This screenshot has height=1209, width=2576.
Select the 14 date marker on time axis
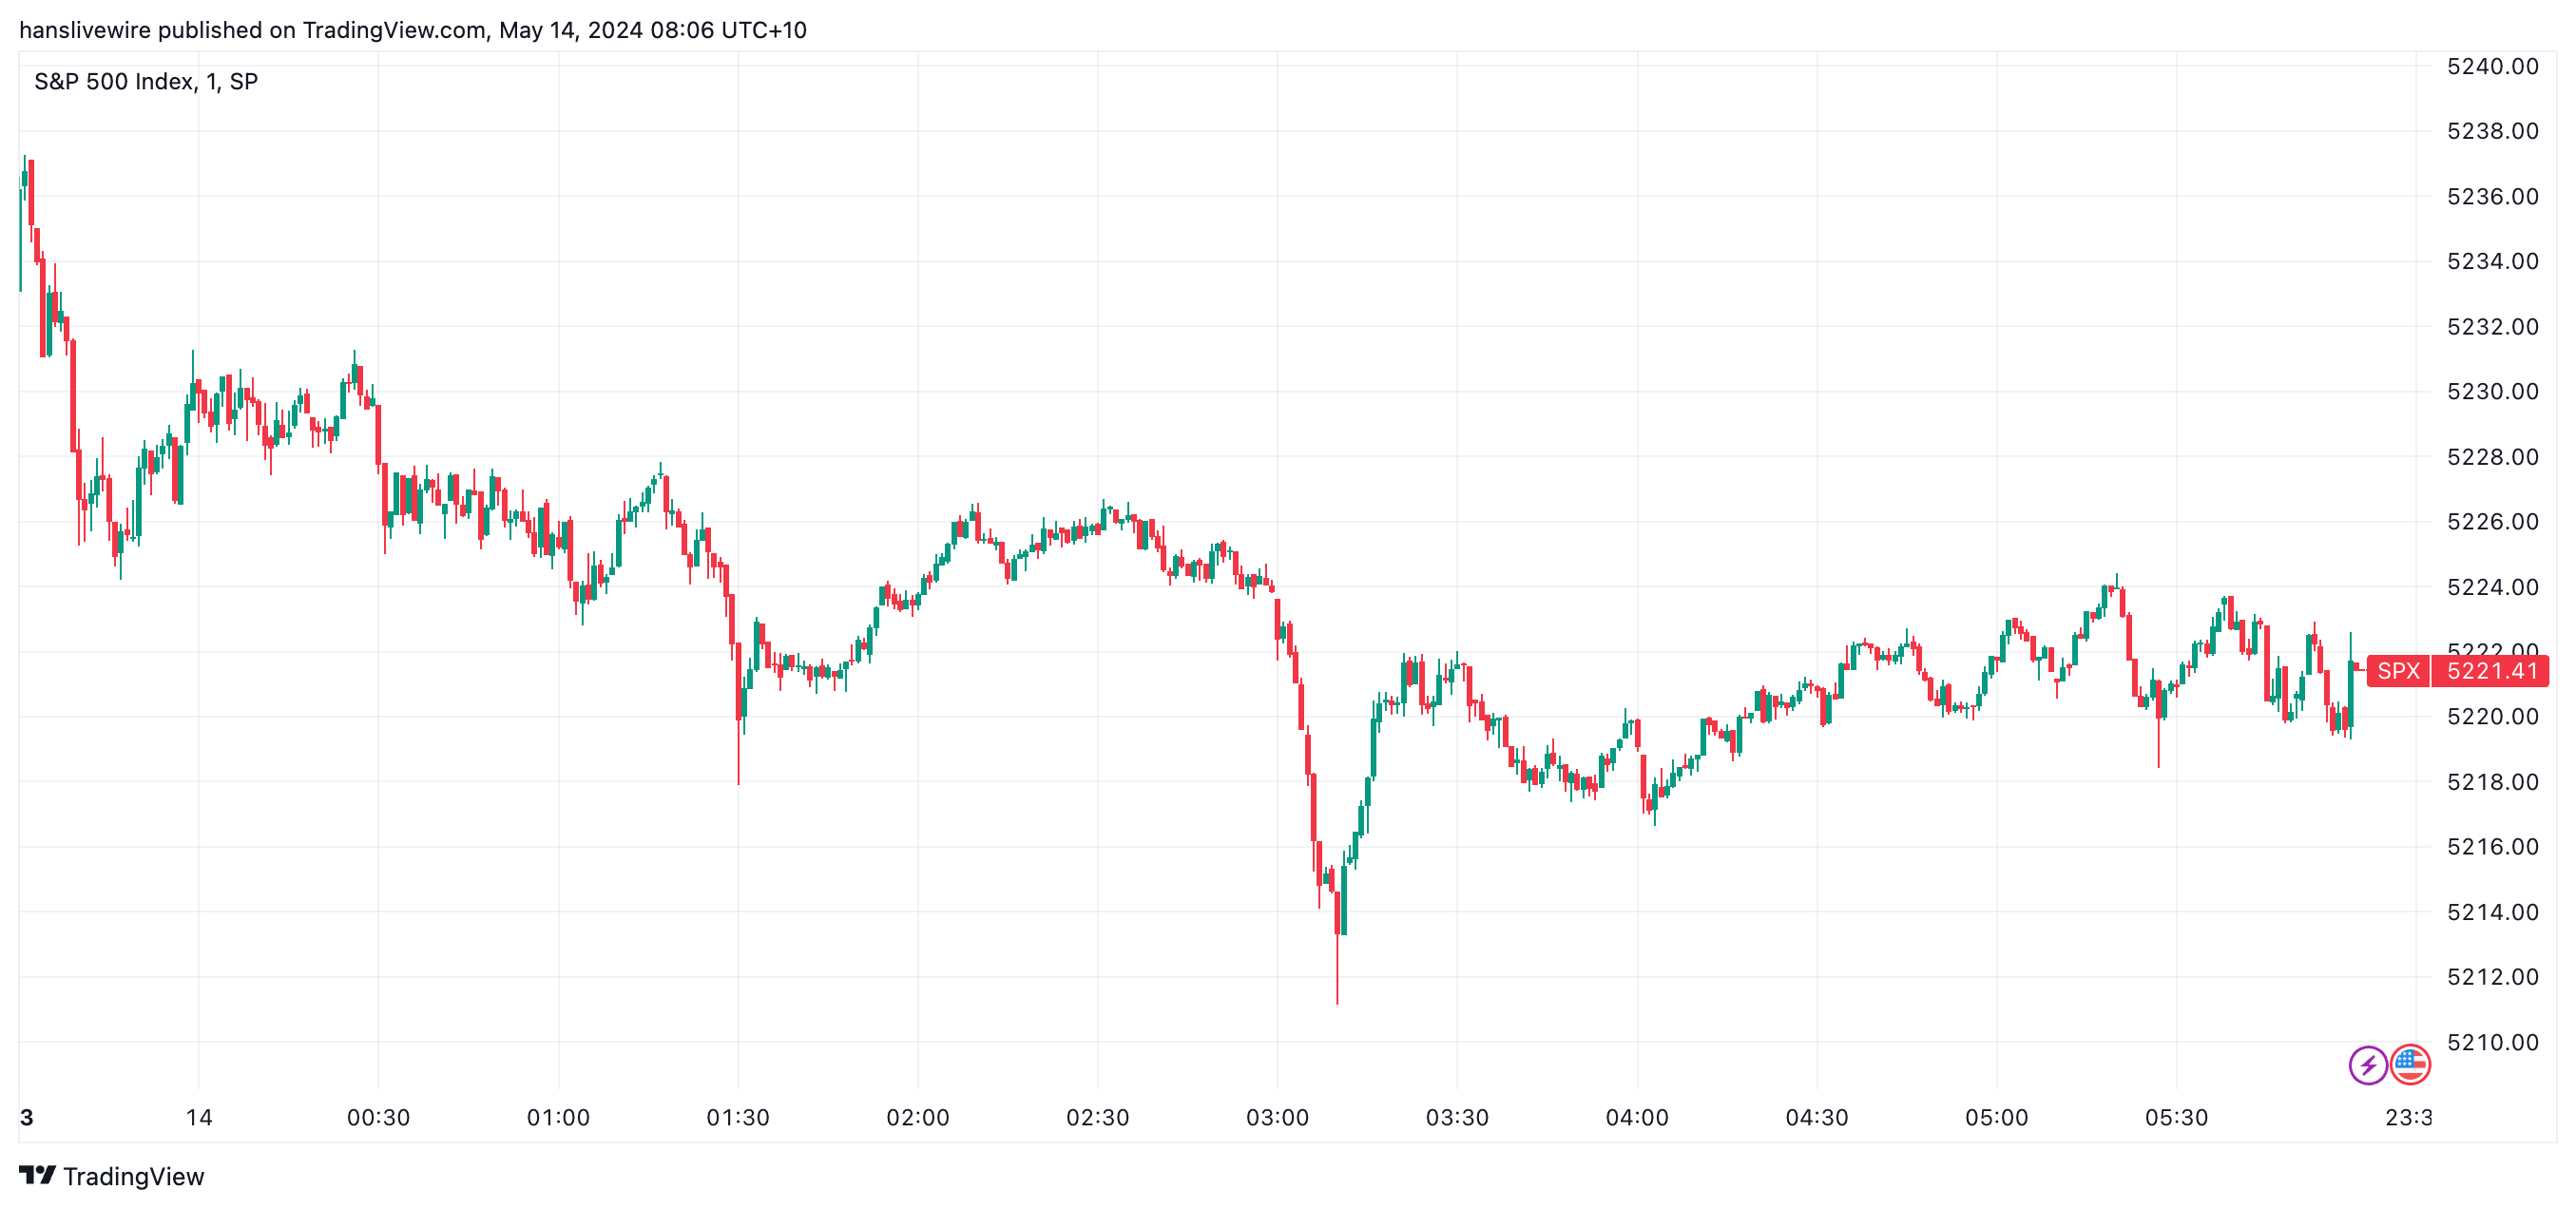click(x=199, y=1117)
